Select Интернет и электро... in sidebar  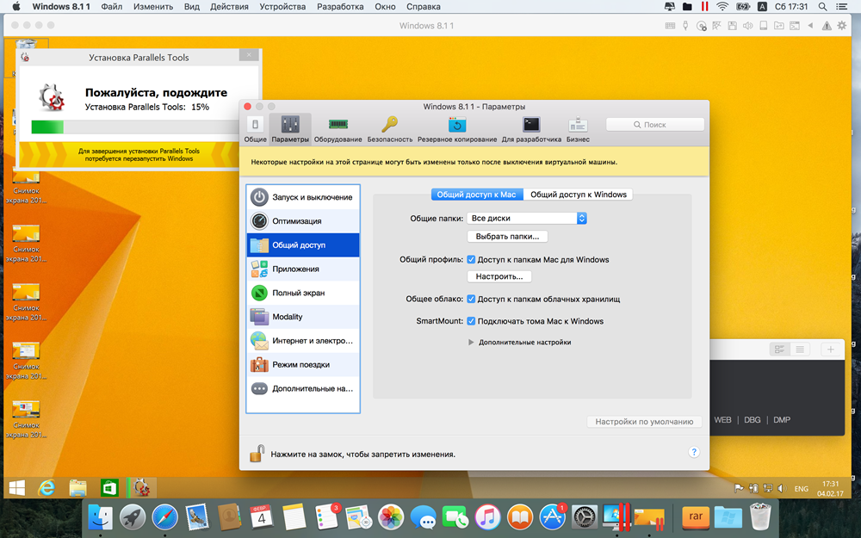(303, 340)
